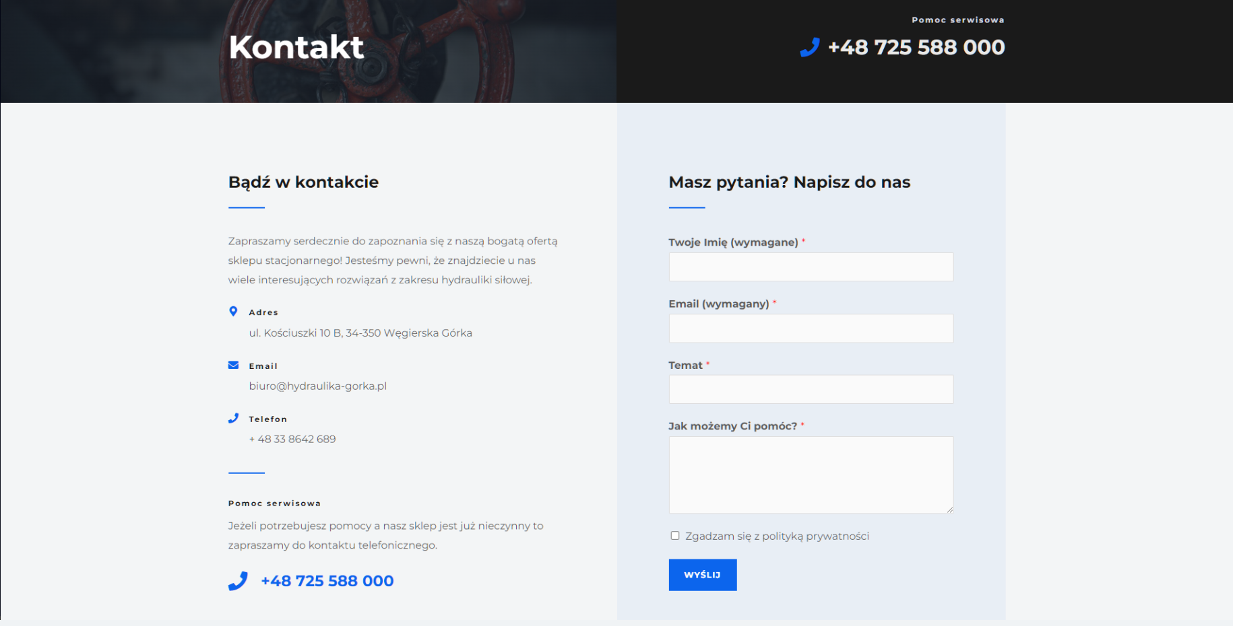Click the envelope icon beside Email
The image size is (1233, 626).
(x=233, y=366)
